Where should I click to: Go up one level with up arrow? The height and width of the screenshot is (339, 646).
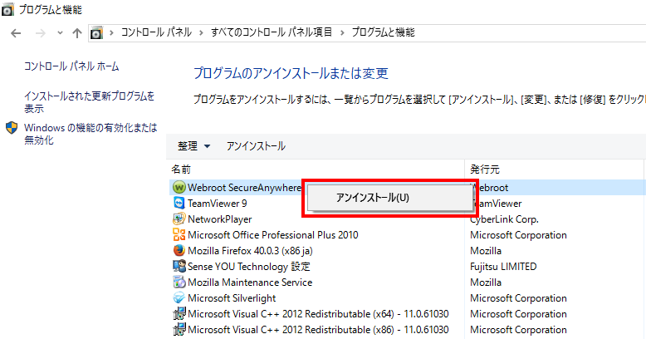(x=77, y=33)
